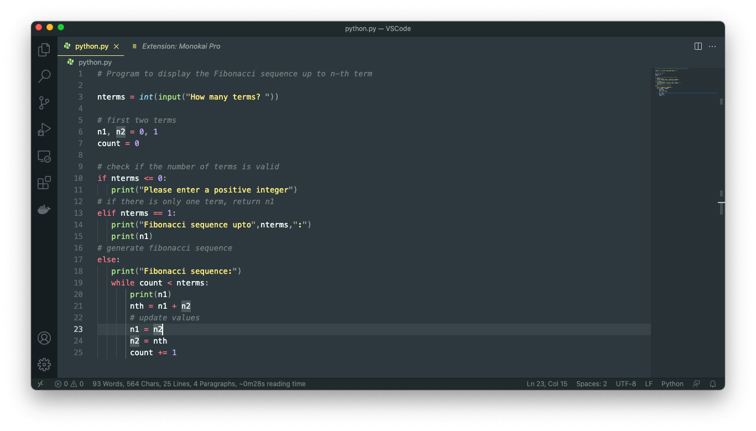Click the Accounts icon above the settings gear
This screenshot has height=431, width=756.
44,338
